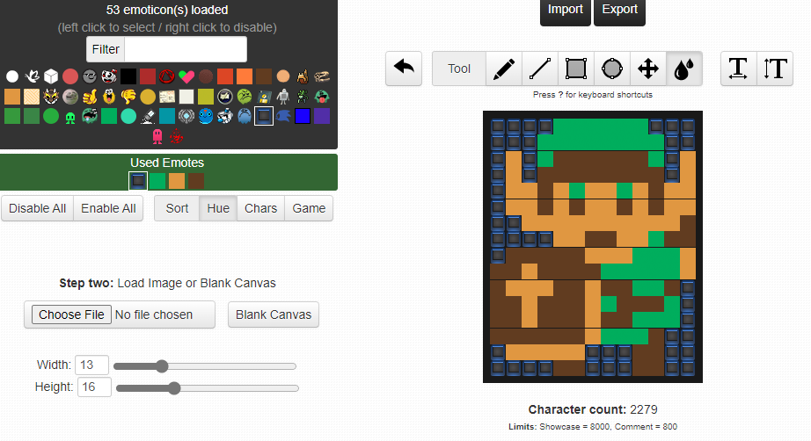This screenshot has width=811, height=441.
Task: Click the Choose File button
Action: click(x=71, y=314)
